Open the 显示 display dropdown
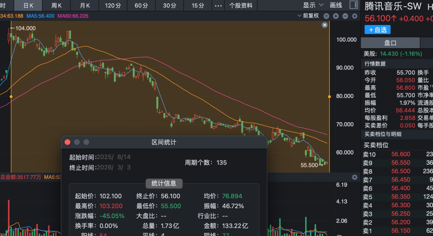The image size is (433, 236). 313,5
